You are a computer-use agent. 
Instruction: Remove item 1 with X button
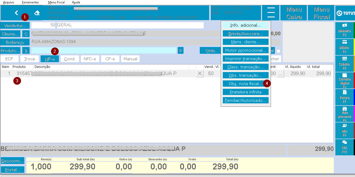coord(200,74)
